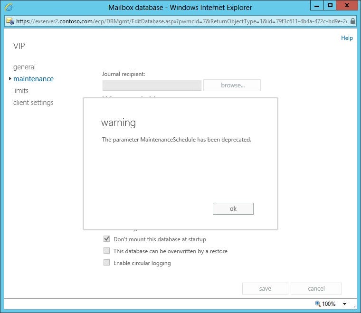Click the zoom magnifier showing 100%
Image resolution: width=361 pixels, height=313 pixels.
coord(318,304)
